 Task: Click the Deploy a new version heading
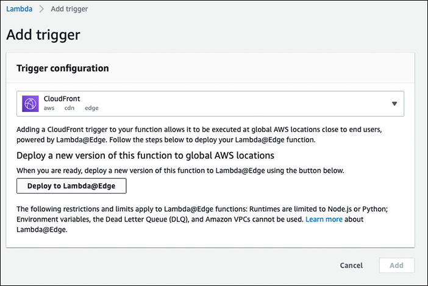(145, 156)
